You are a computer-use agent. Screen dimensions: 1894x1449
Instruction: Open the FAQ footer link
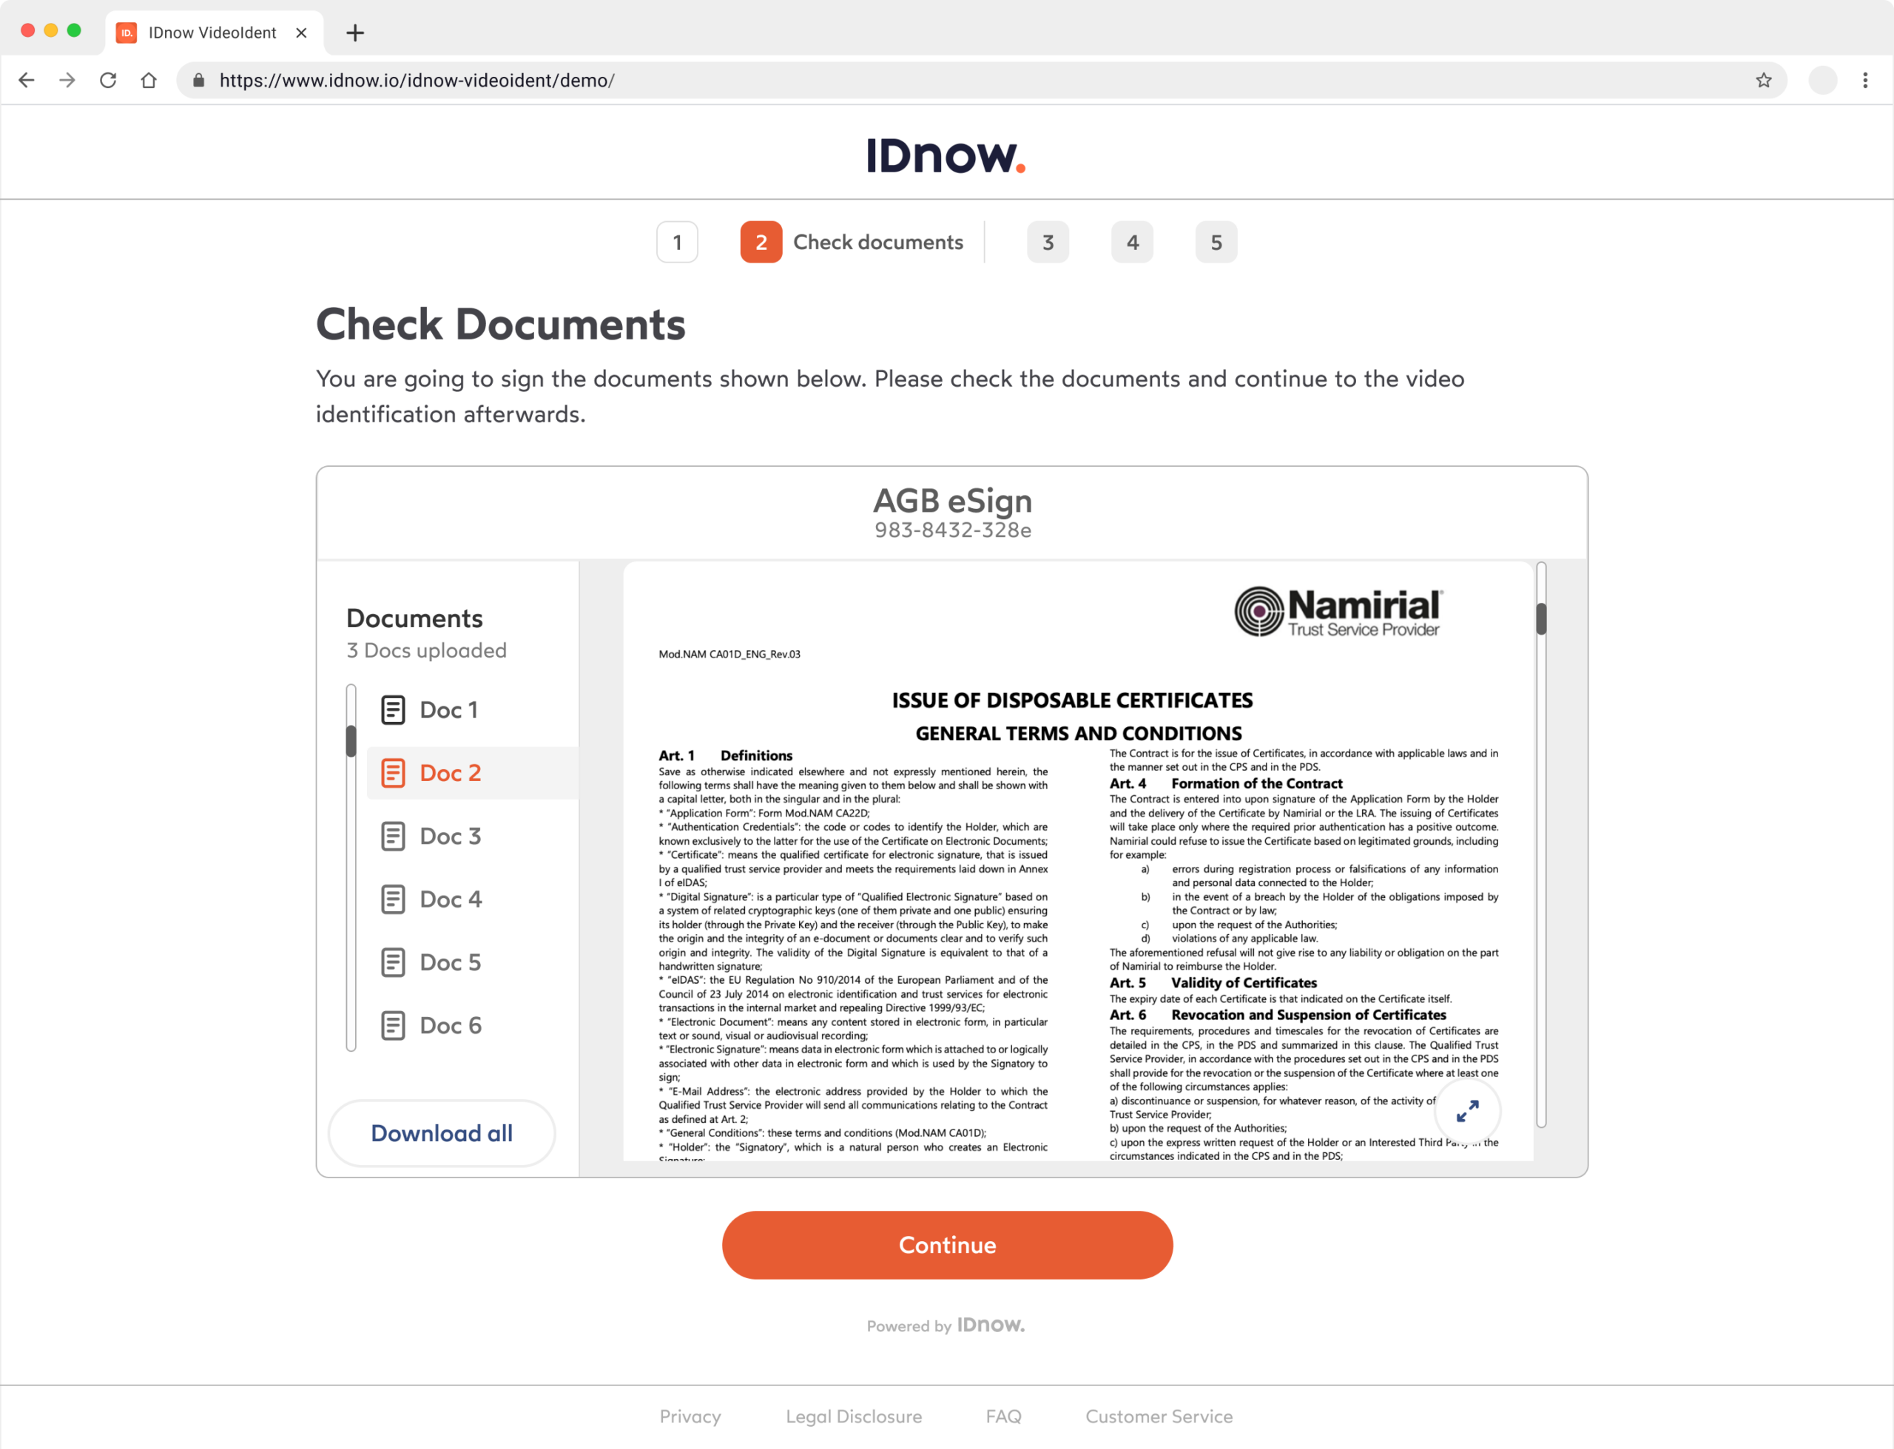click(x=1003, y=1416)
